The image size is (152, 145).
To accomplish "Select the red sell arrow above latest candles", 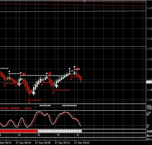I will 78,69.
